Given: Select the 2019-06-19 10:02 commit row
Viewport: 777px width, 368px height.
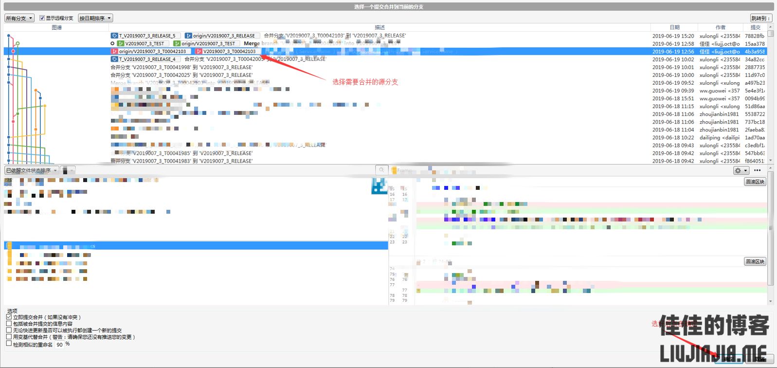Looking at the screenshot, I should (673, 59).
